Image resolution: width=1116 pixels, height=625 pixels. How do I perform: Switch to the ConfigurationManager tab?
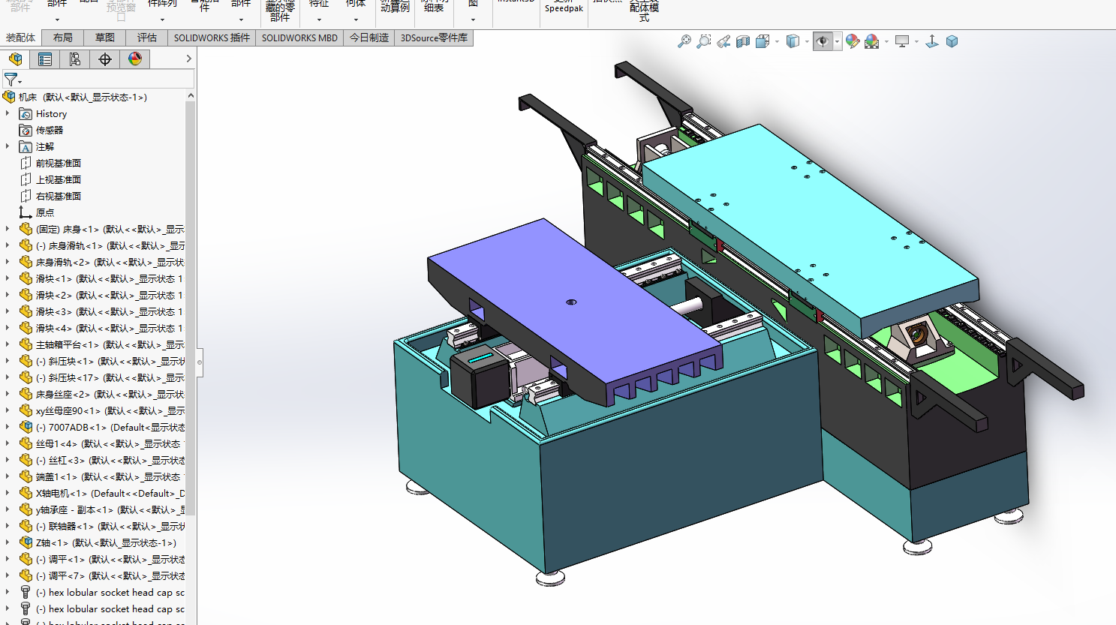pos(75,59)
